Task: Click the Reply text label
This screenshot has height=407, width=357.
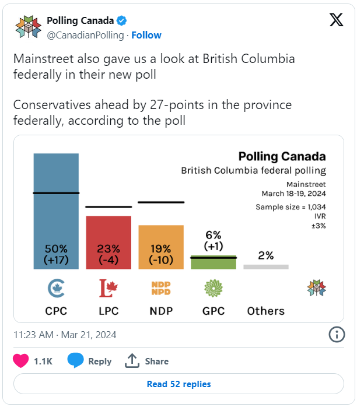Action: point(100,361)
